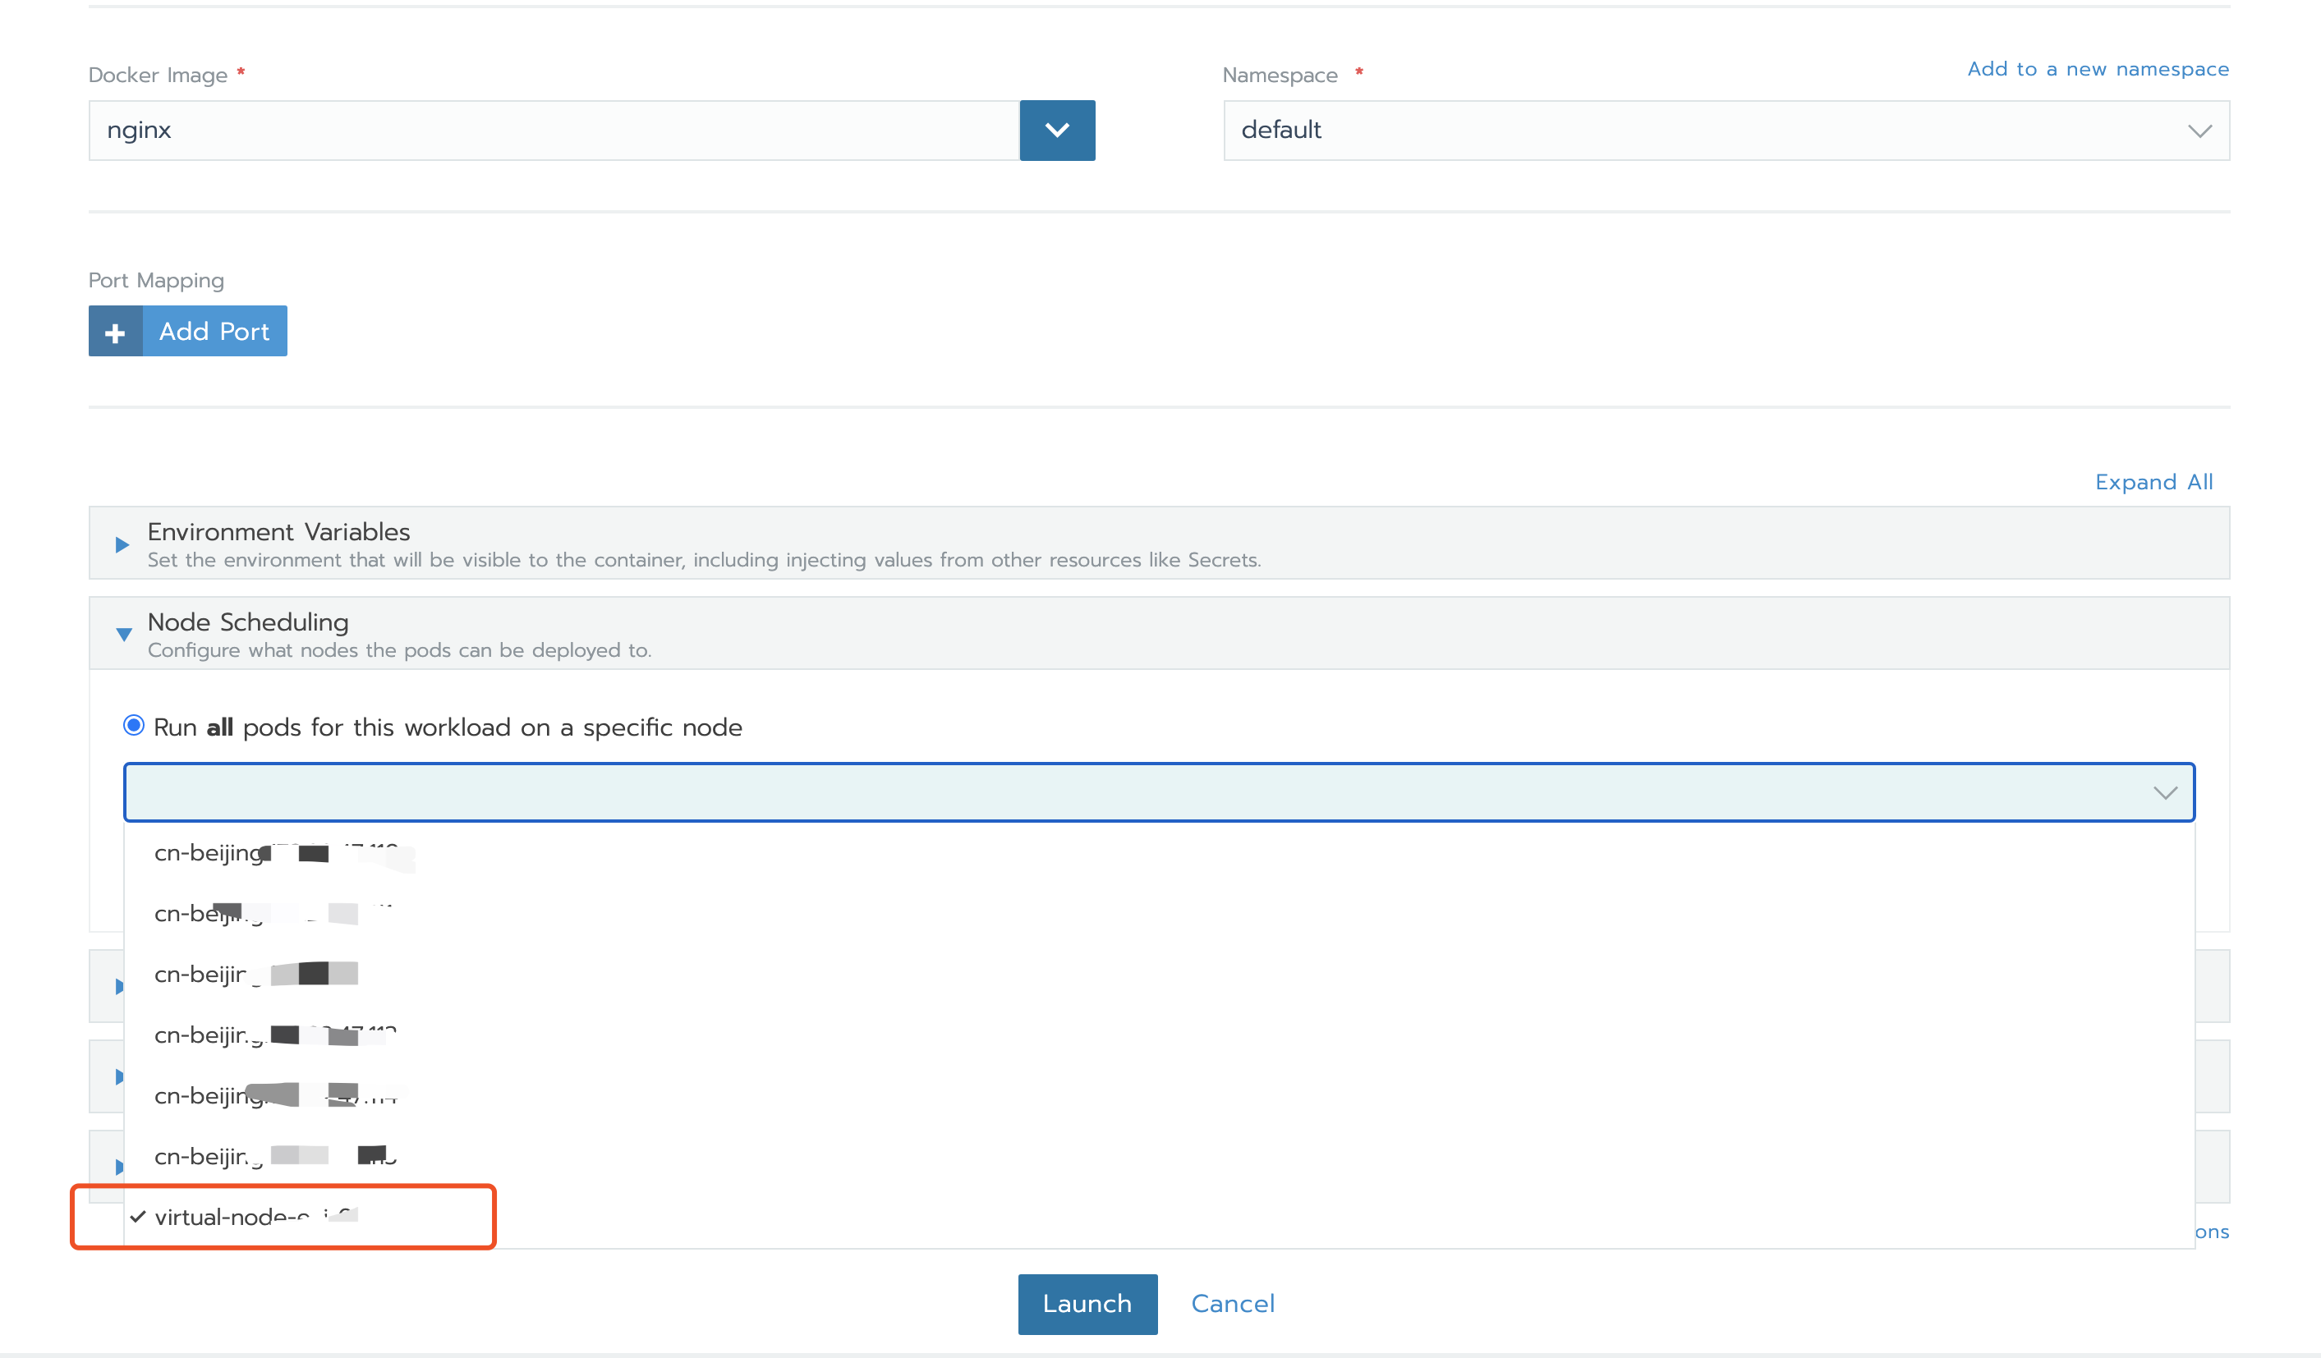The width and height of the screenshot is (2321, 1358).
Task: Open the Docker Image suggestions dropdown button
Action: 1056,130
